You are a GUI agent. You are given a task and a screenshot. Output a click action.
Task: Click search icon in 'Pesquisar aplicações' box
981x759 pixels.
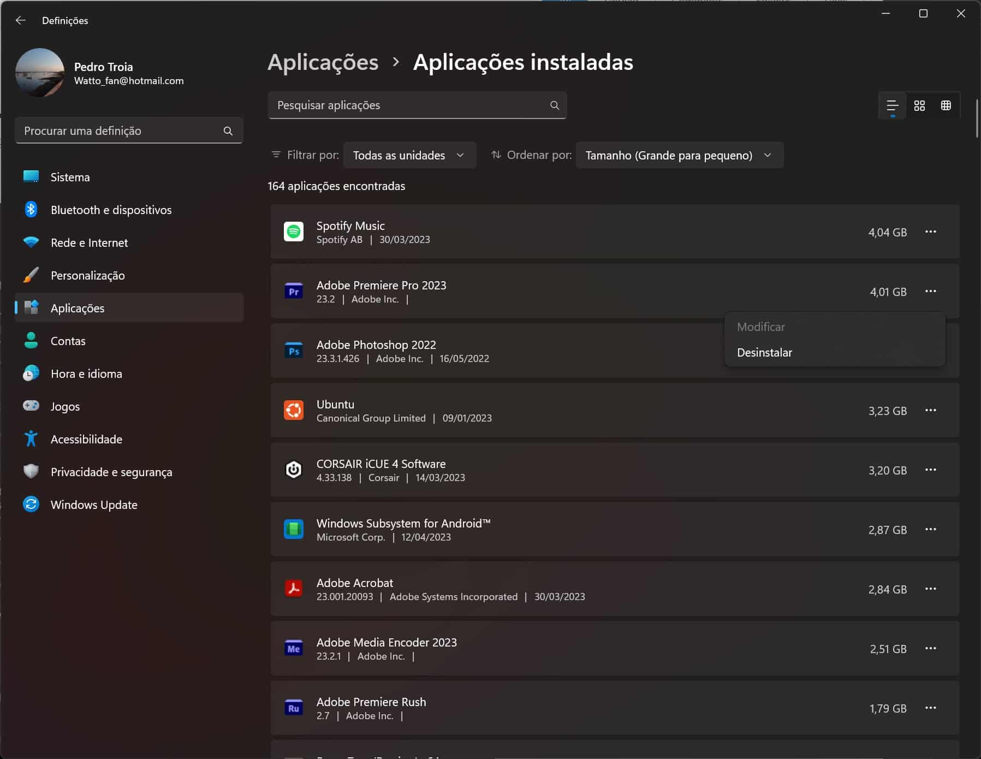click(554, 105)
